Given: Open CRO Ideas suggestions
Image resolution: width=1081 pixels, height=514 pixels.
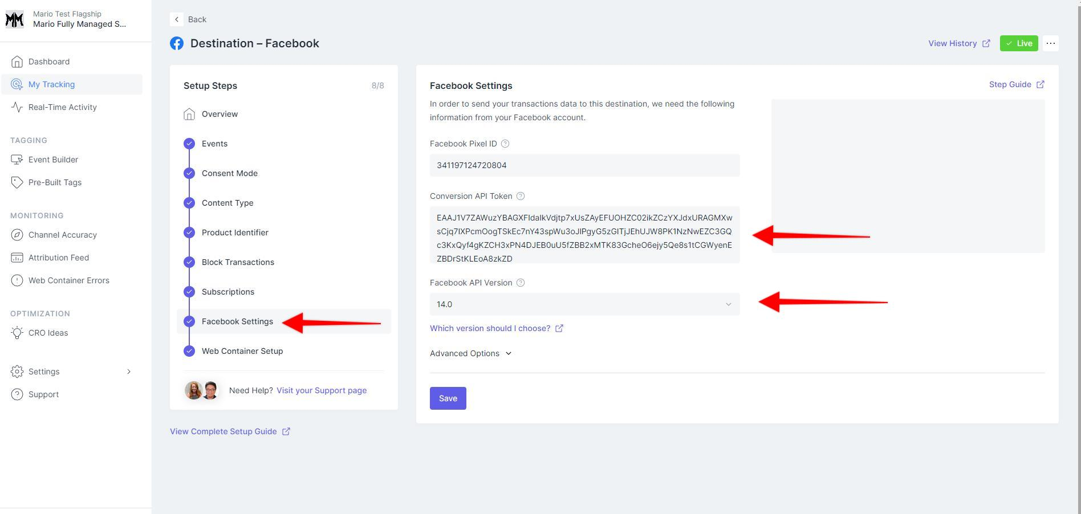Looking at the screenshot, I should tap(48, 333).
